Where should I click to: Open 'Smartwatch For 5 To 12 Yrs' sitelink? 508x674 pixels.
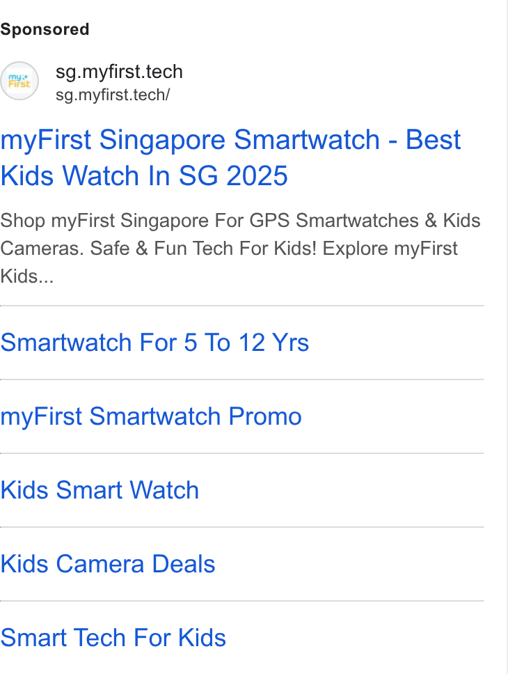tap(154, 343)
